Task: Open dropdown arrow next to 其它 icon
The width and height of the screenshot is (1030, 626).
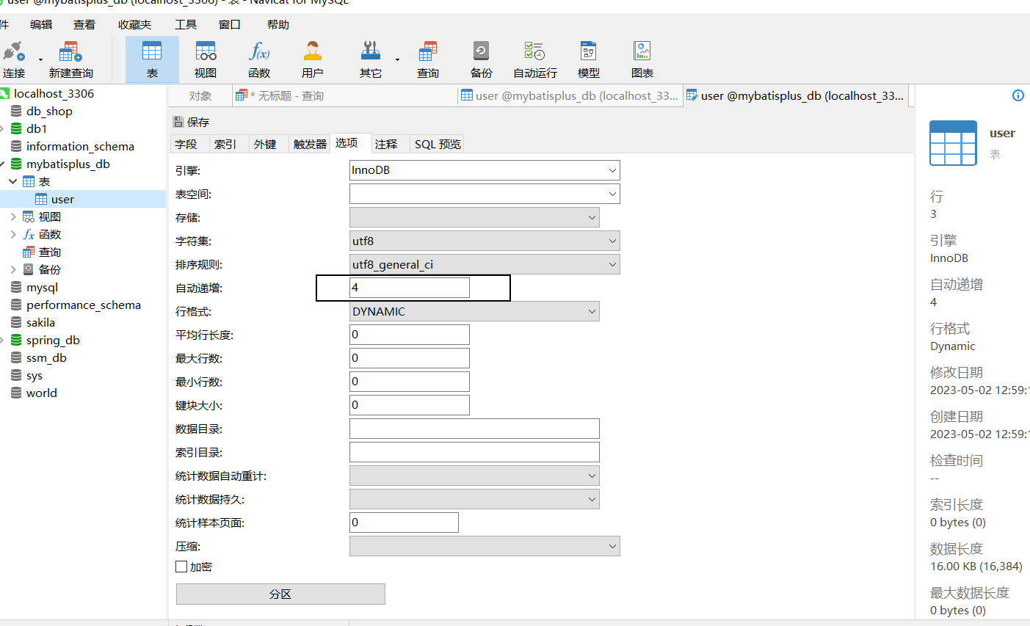Action: click(397, 59)
